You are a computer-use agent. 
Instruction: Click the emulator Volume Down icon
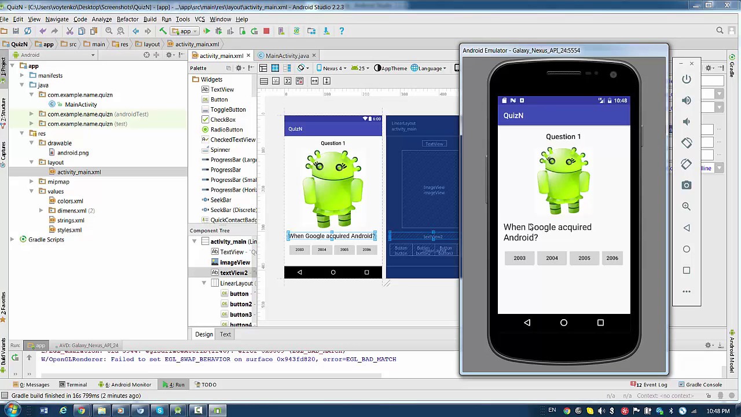pyautogui.click(x=687, y=122)
